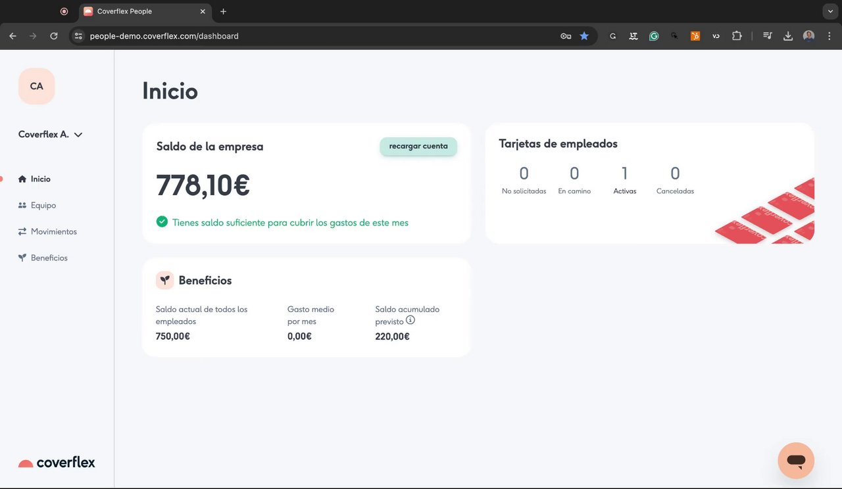Click the CA company avatar
The image size is (842, 489).
37,86
